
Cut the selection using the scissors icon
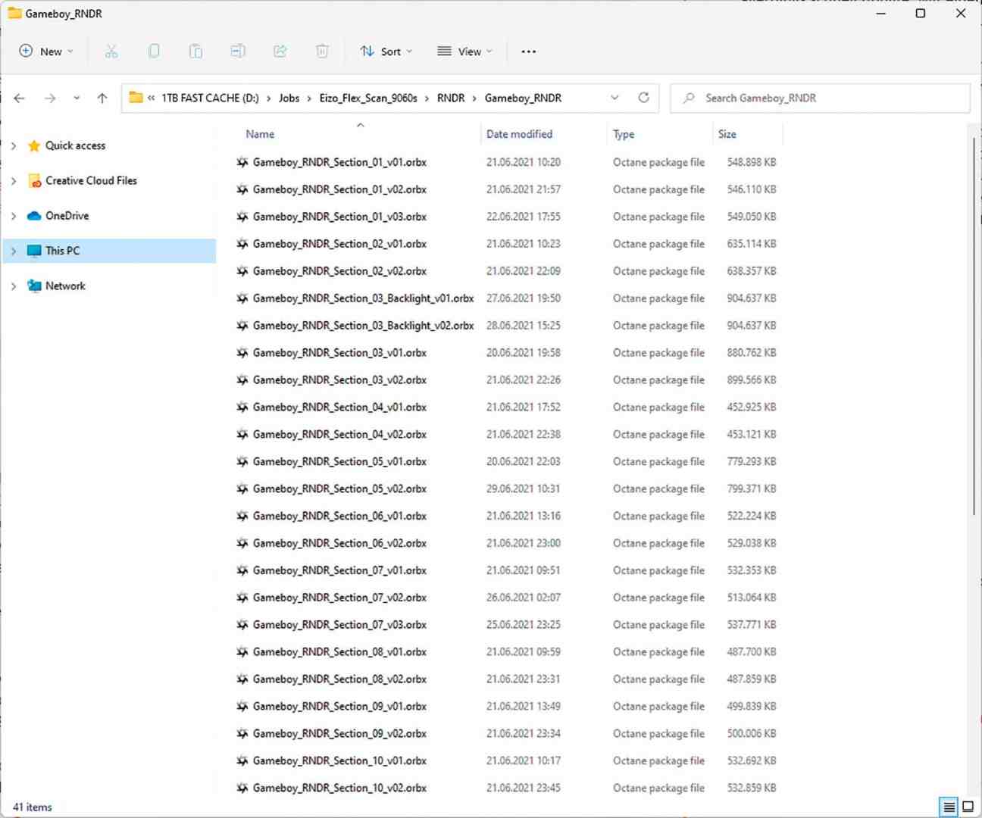(x=111, y=51)
